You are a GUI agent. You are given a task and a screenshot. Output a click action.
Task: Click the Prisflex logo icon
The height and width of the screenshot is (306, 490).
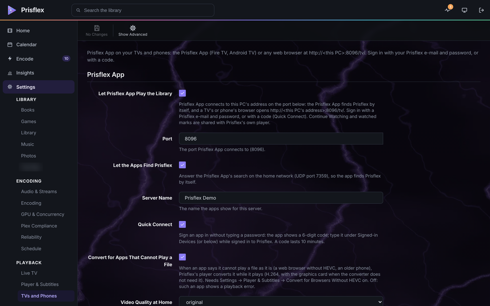click(12, 10)
